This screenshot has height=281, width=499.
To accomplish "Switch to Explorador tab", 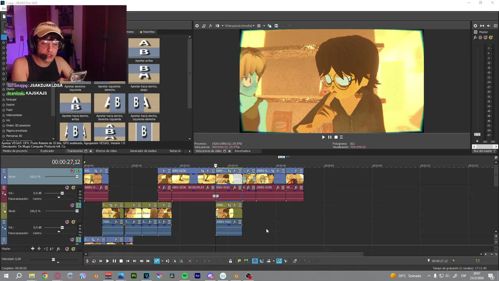I will click(x=48, y=151).
